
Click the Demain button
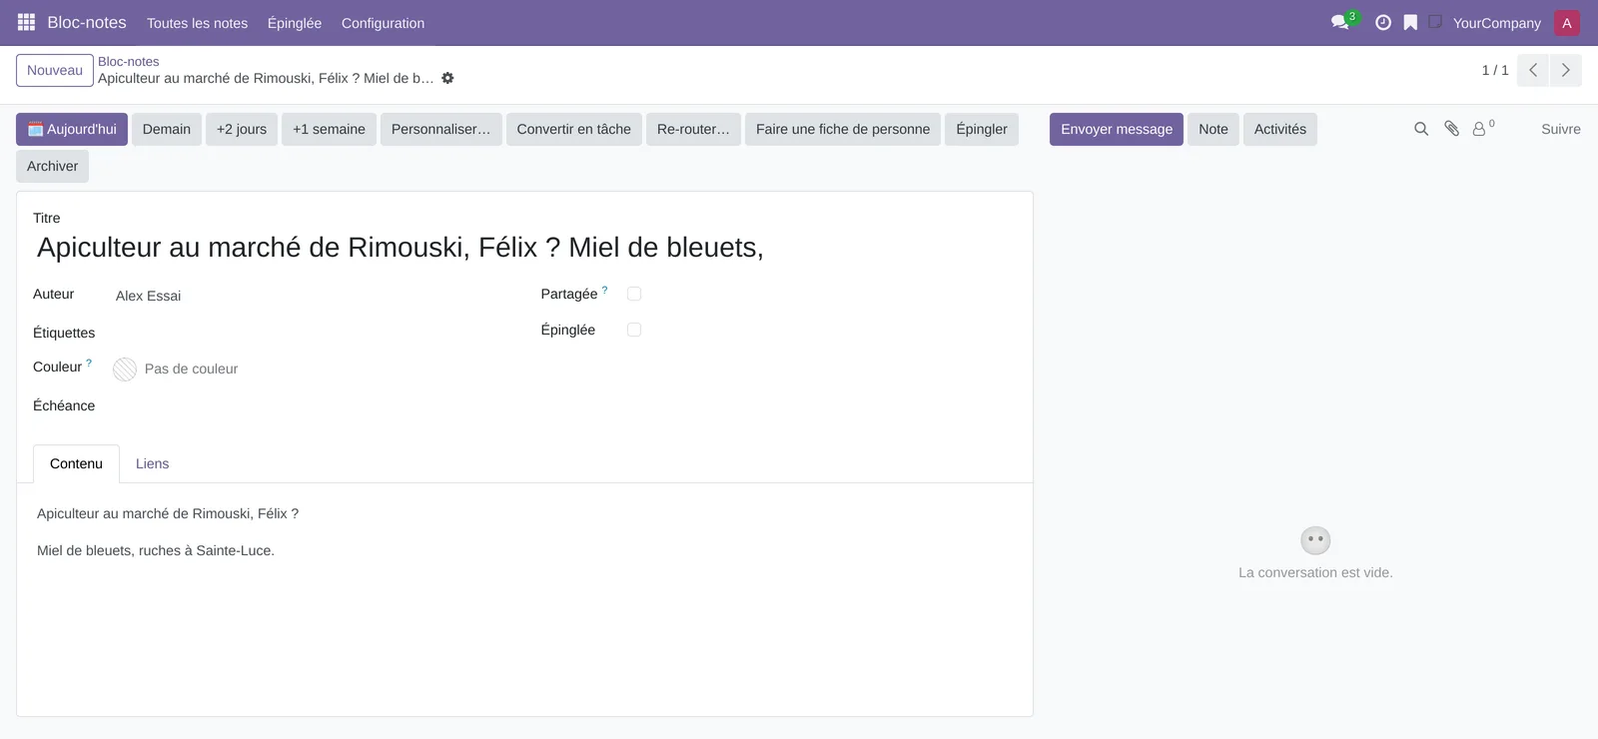[x=167, y=129]
